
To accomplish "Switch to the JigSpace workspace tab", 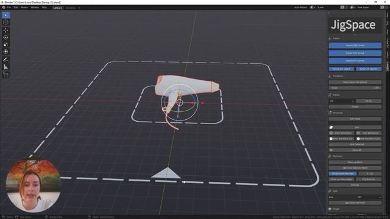I will 57,8.
